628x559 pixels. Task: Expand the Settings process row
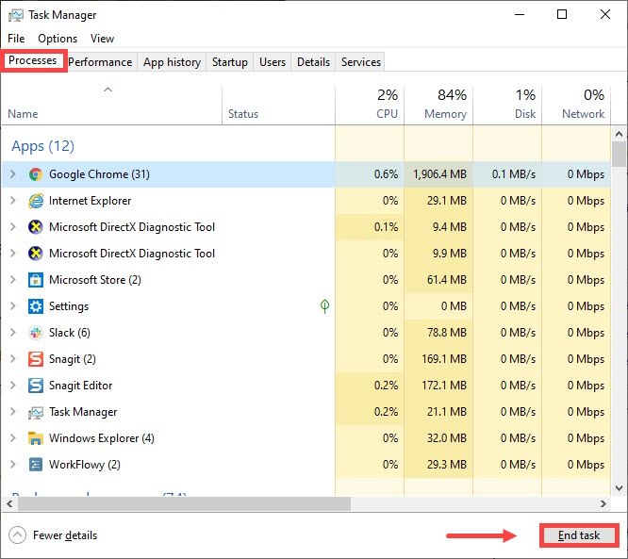(x=13, y=306)
